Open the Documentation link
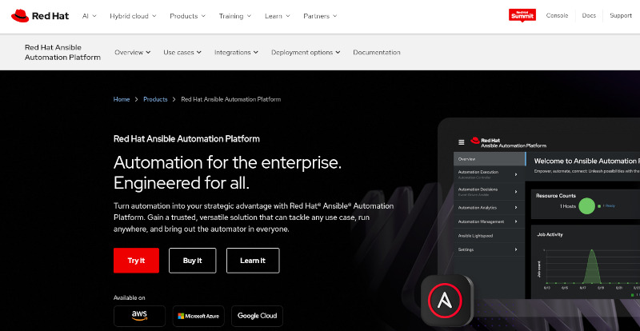Viewport: 640px width, 331px height. (376, 52)
